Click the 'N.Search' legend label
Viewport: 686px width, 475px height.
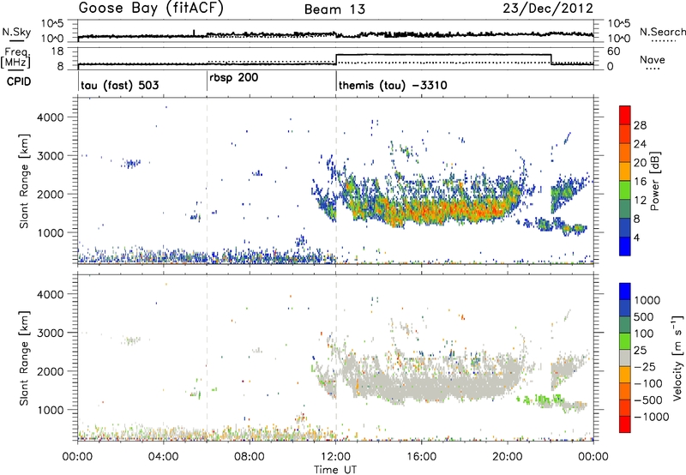coord(662,32)
